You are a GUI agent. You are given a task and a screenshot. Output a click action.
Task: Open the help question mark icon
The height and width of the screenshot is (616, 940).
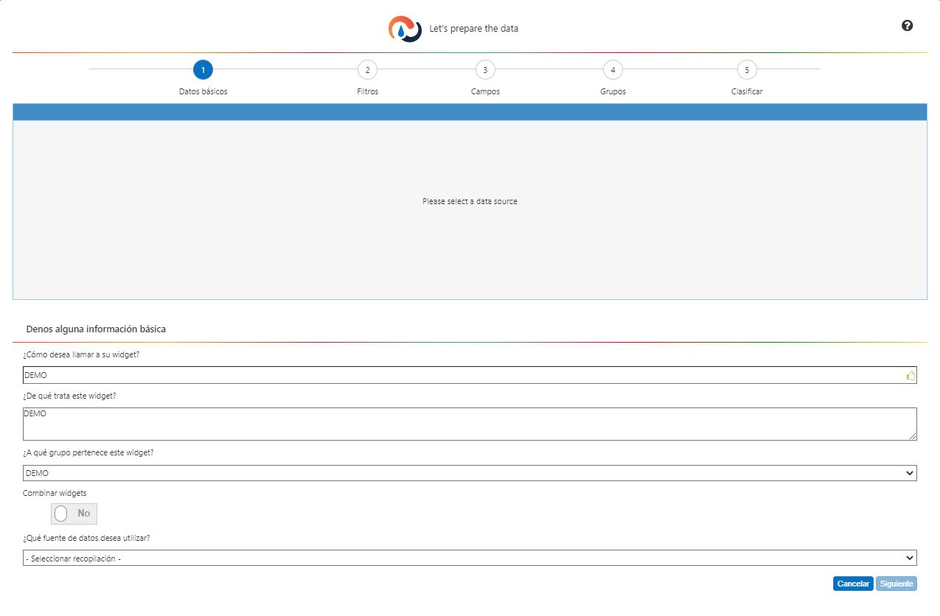click(x=907, y=26)
